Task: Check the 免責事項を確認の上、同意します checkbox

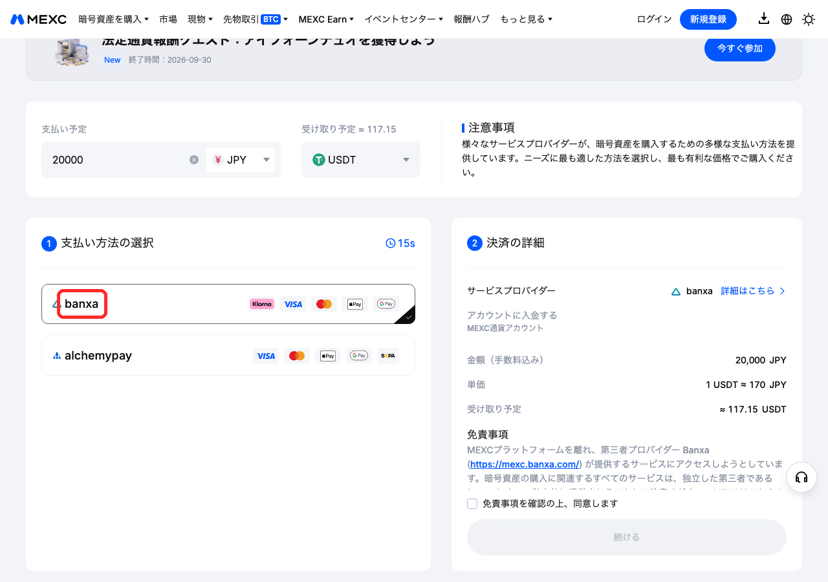Action: pos(472,504)
